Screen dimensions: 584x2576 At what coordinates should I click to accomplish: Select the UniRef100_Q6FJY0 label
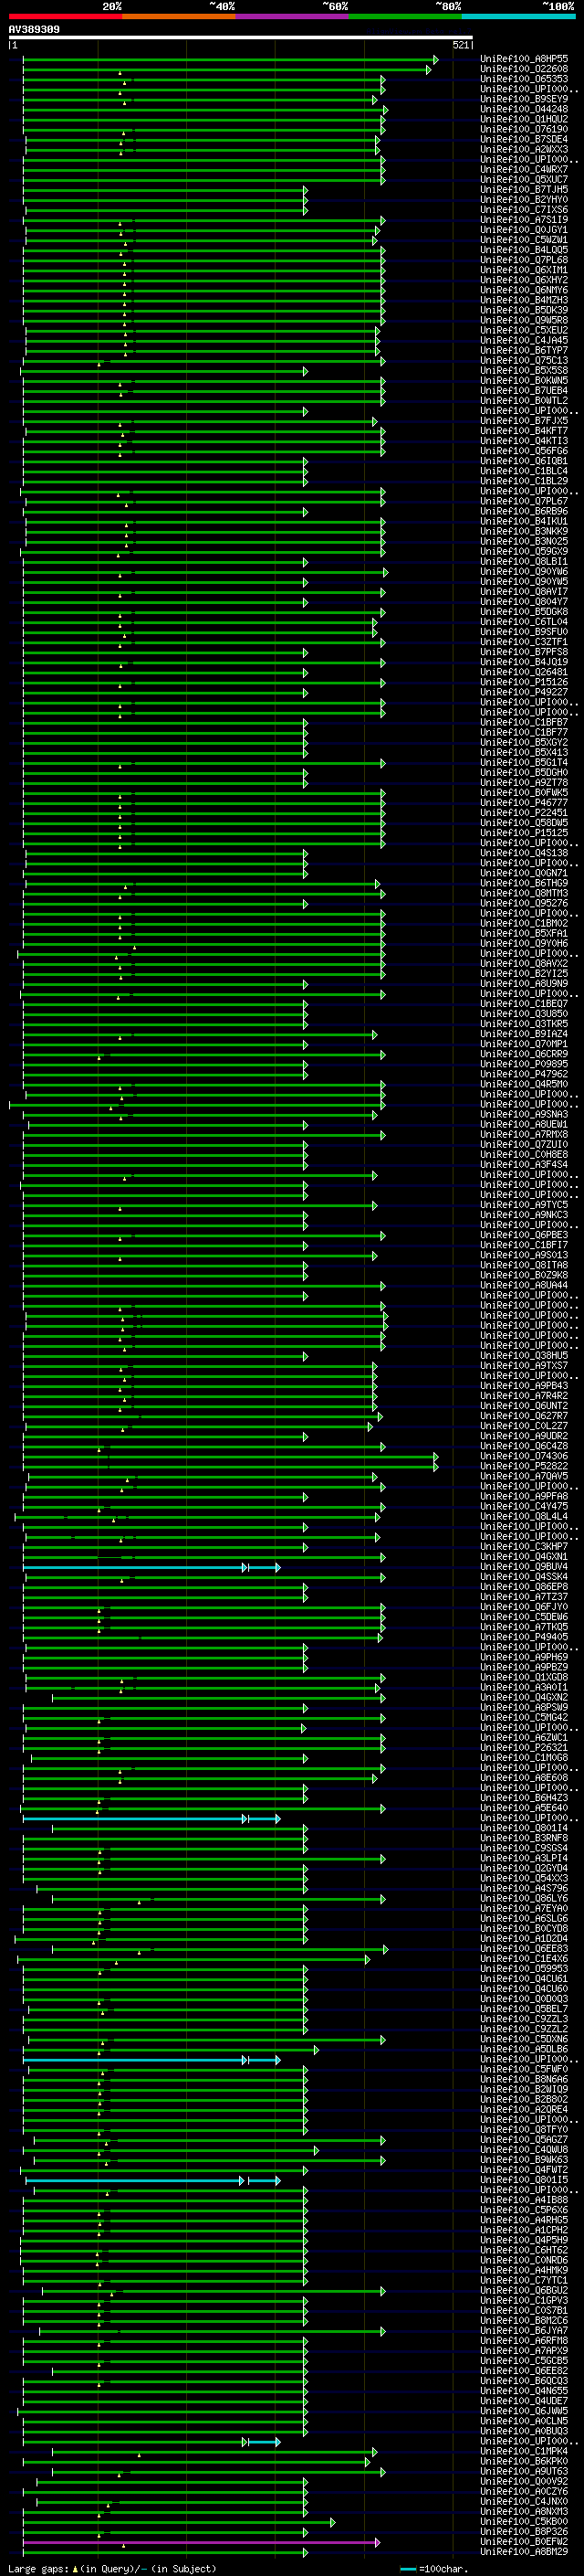click(x=523, y=1607)
